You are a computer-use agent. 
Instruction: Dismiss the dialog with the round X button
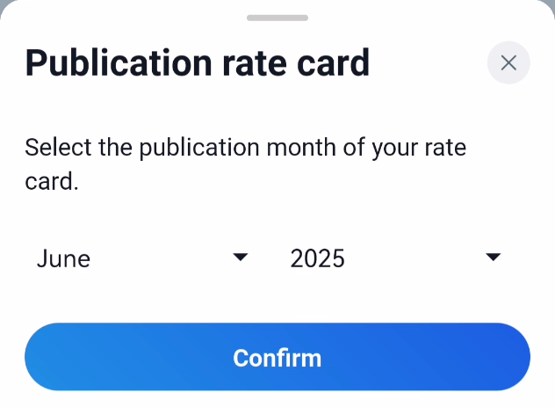tap(508, 62)
